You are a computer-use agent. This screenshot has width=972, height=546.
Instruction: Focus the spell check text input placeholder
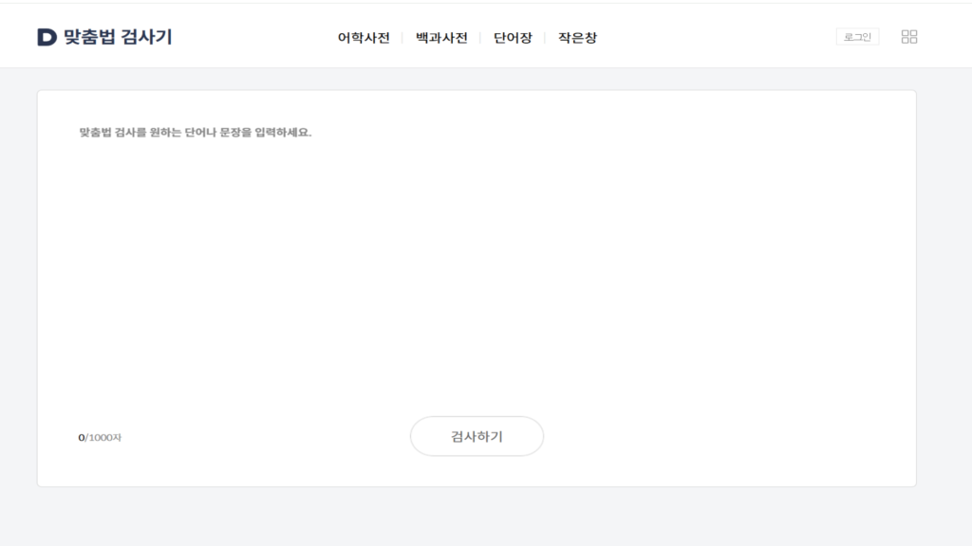click(196, 133)
